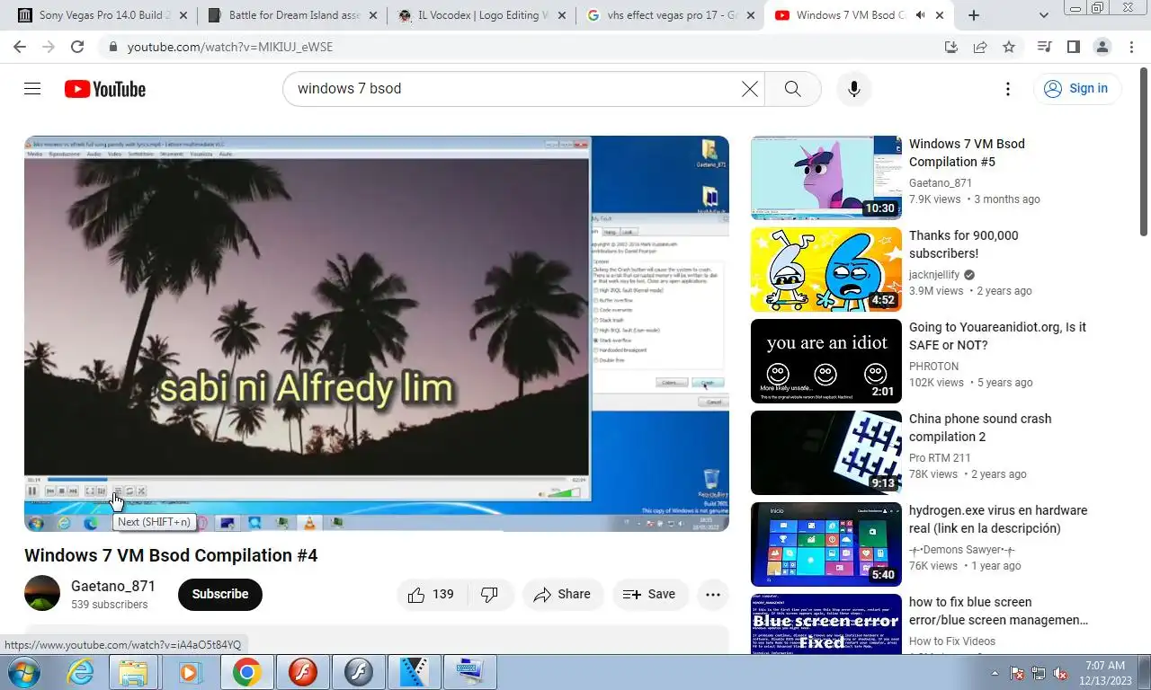Run the search with magnifier button
Viewport: 1151px width, 690px height.
click(x=792, y=88)
